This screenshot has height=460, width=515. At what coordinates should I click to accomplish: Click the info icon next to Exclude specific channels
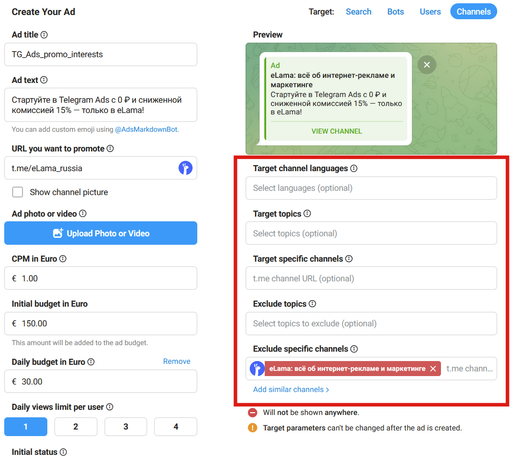click(x=354, y=349)
